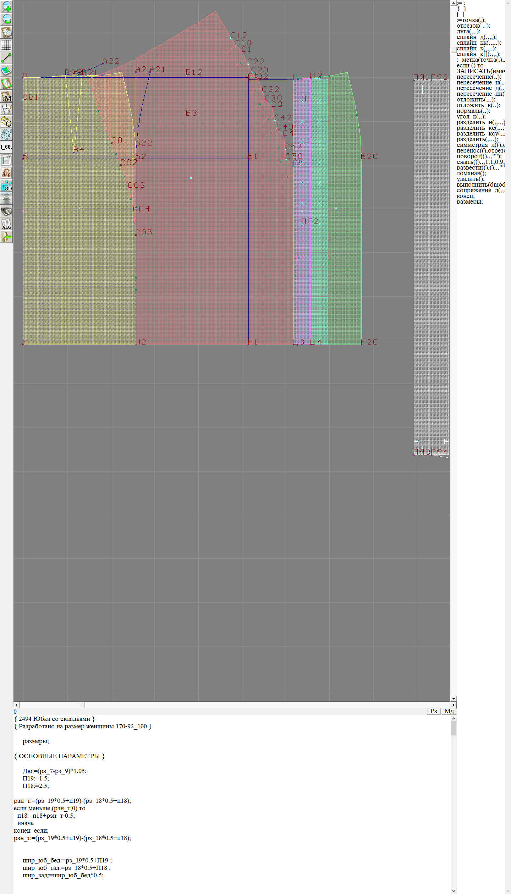Click the canvas horizontal scrollbar right arrow
511x894 pixels.
point(453,705)
